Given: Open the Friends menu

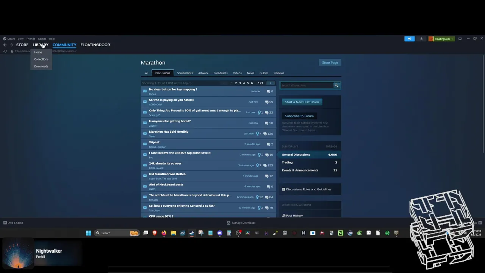Looking at the screenshot, I should 31,39.
